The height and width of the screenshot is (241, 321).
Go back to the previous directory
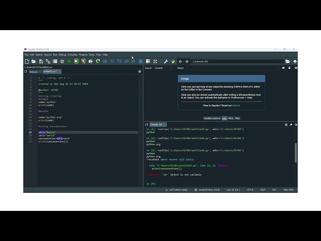click(x=180, y=61)
